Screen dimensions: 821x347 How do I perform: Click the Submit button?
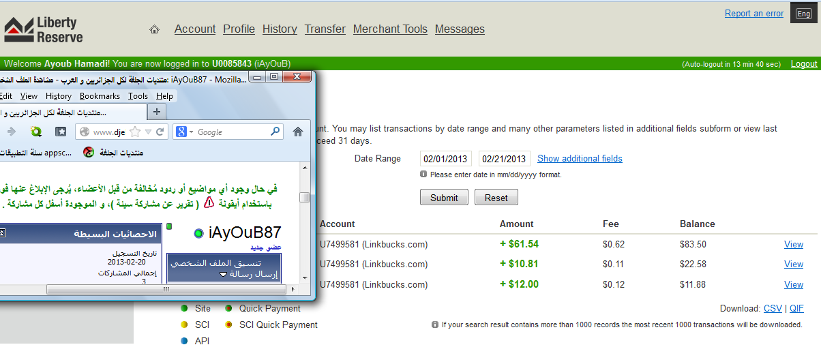pos(444,198)
